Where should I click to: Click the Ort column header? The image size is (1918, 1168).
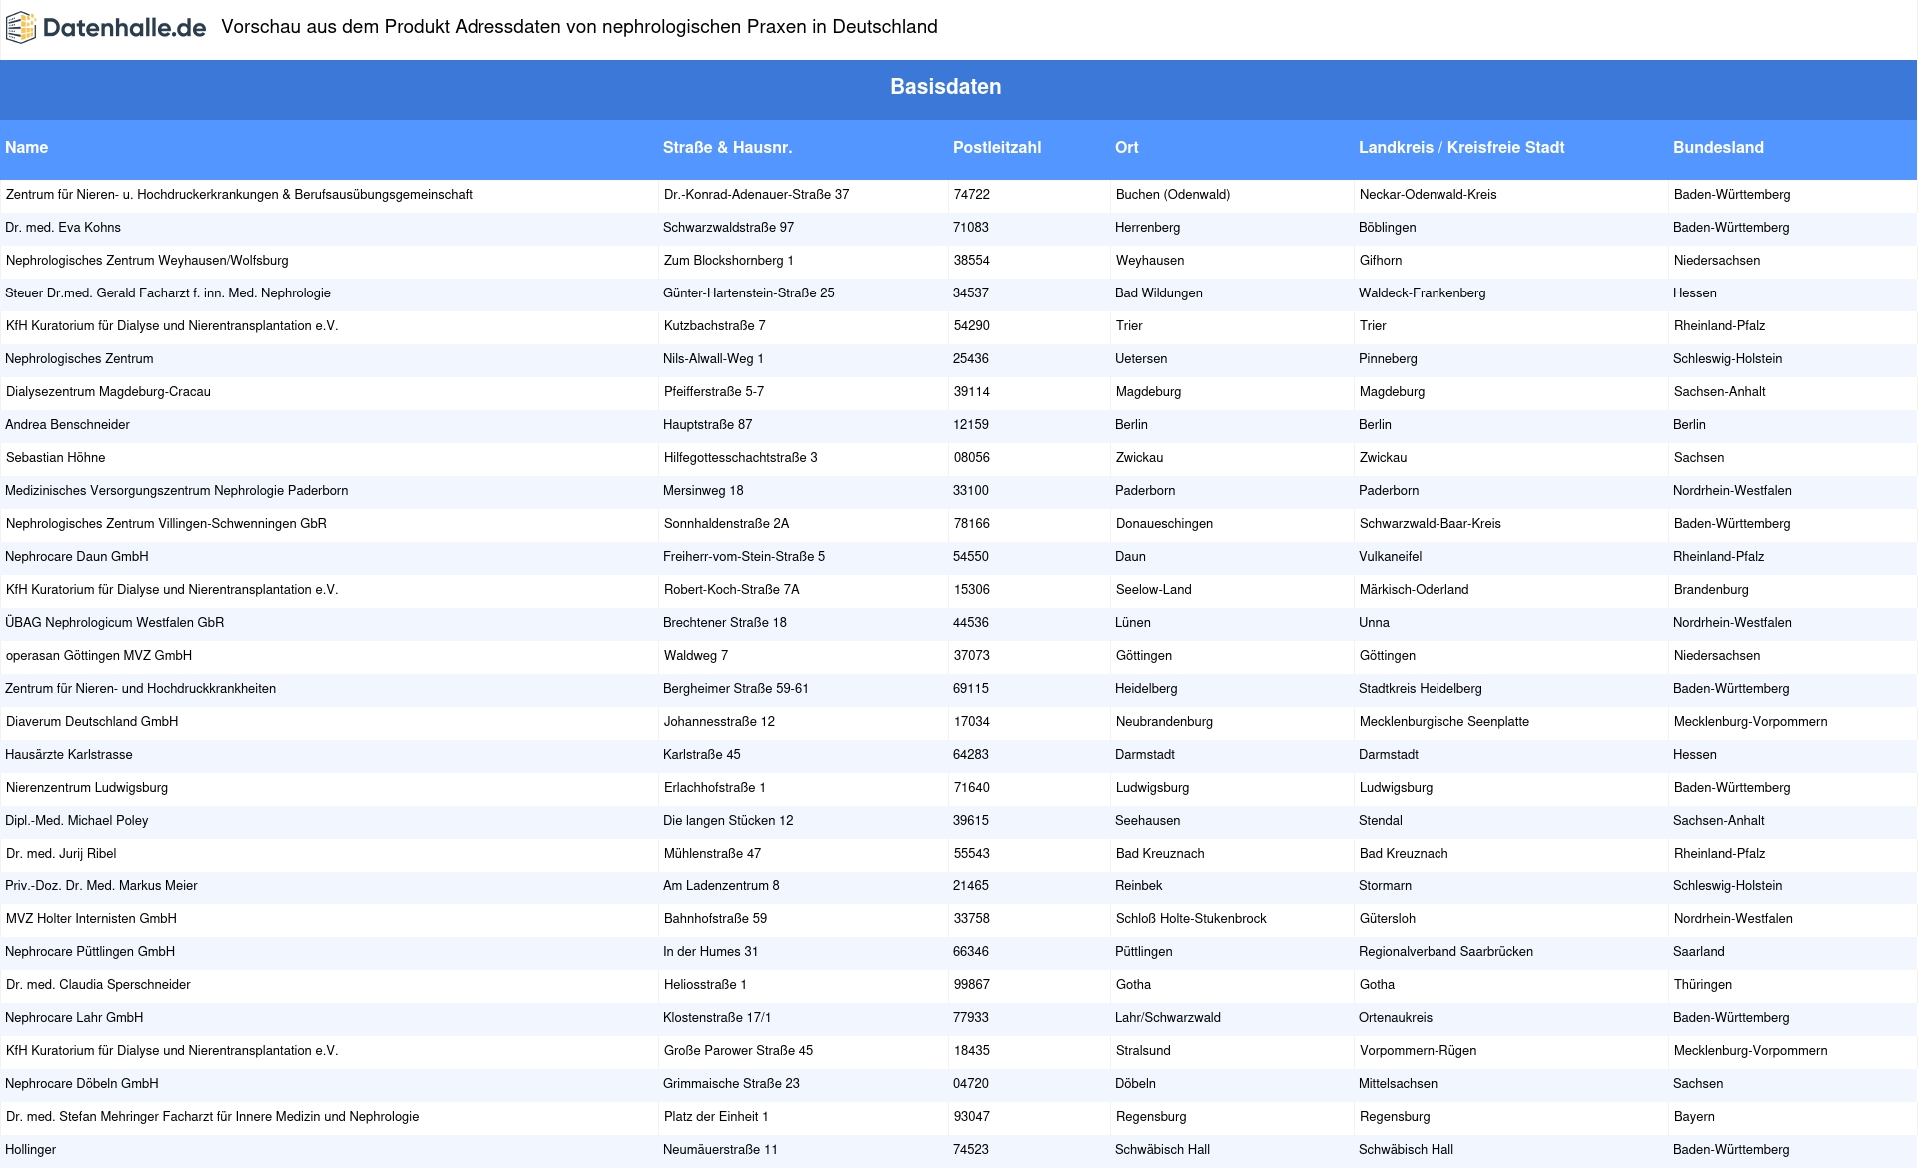[x=1126, y=147]
